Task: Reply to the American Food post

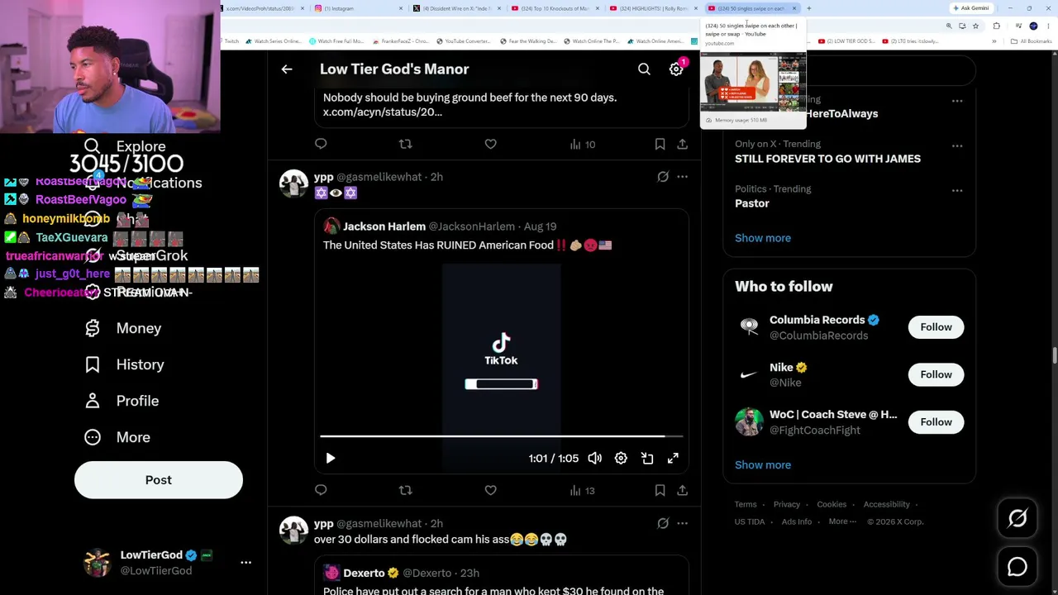Action: click(x=321, y=490)
